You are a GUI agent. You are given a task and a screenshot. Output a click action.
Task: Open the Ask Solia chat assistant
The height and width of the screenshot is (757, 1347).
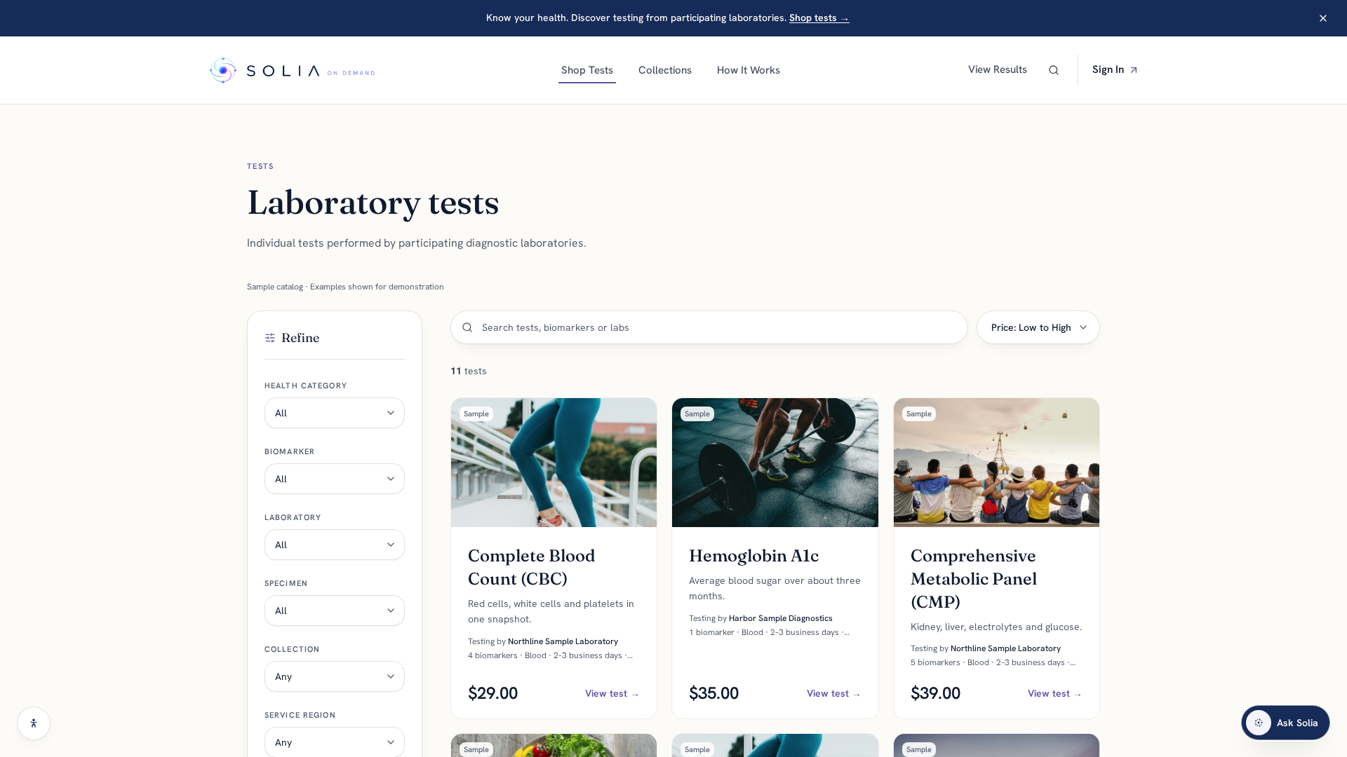1285,723
